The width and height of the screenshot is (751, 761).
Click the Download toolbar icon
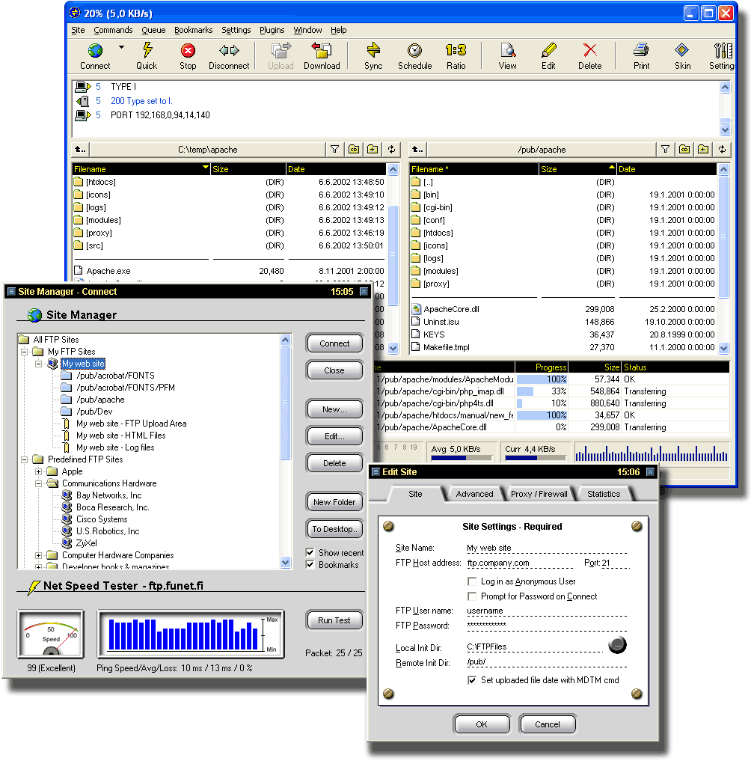click(x=321, y=50)
